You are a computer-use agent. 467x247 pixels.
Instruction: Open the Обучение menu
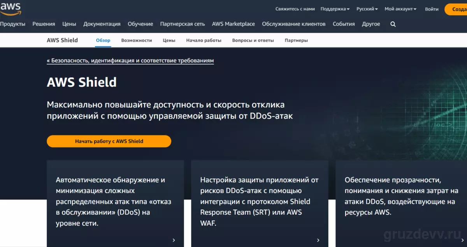140,24
